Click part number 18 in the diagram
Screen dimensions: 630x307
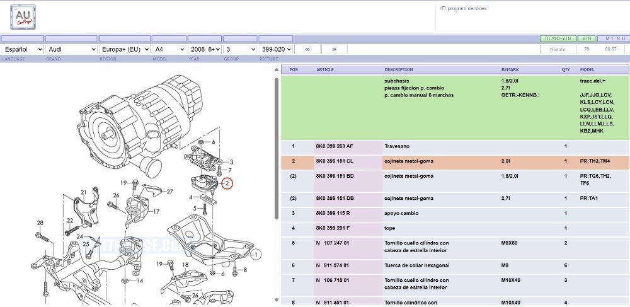click(x=185, y=264)
